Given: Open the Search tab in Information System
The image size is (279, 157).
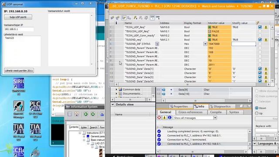Looking at the screenshot, I should tap(93, 127).
